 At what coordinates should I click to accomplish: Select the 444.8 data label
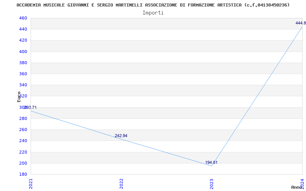(301, 23)
